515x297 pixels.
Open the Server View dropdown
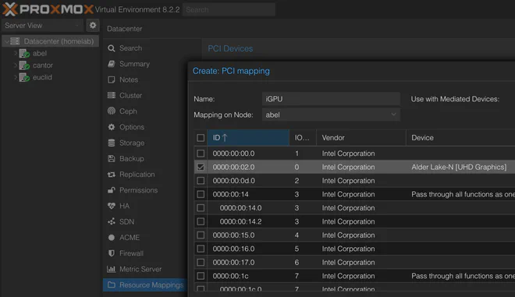click(42, 25)
